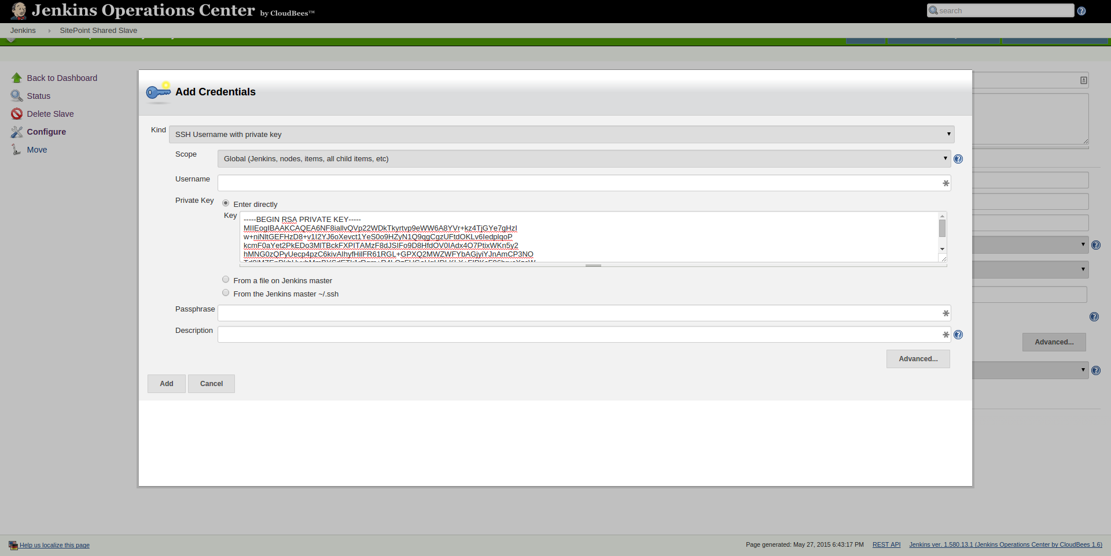Screen dimensions: 1111x556
Task: Click the Add Credentials key icon
Action: tap(159, 92)
